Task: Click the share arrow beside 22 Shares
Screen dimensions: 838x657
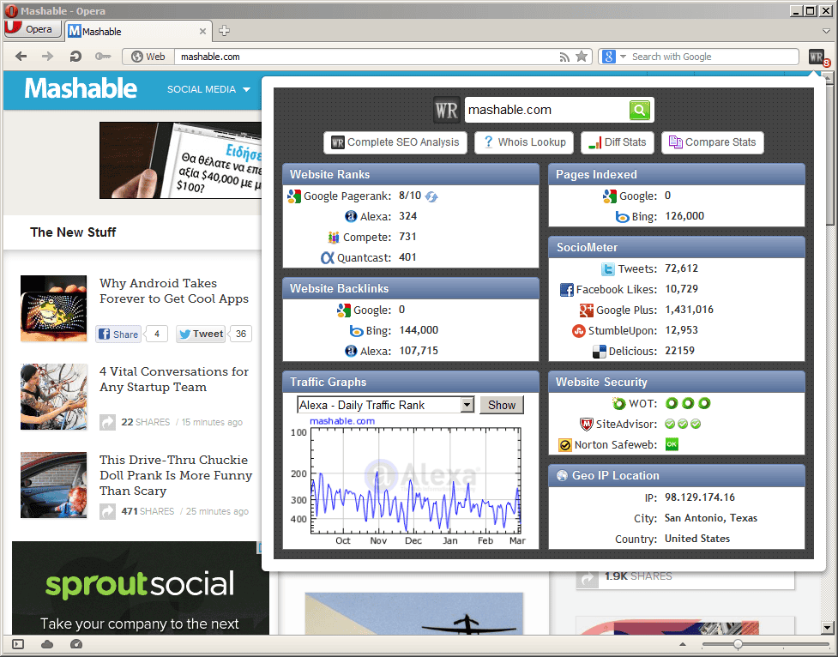Action: click(107, 422)
